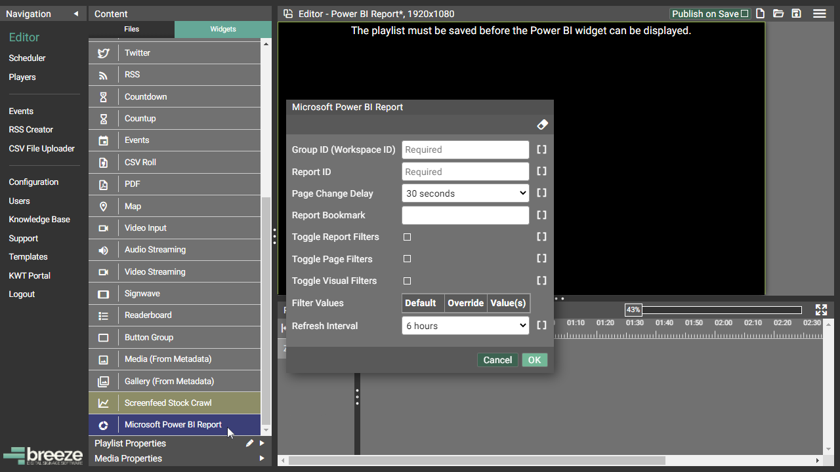Click the Report Bookmark input field

click(465, 215)
